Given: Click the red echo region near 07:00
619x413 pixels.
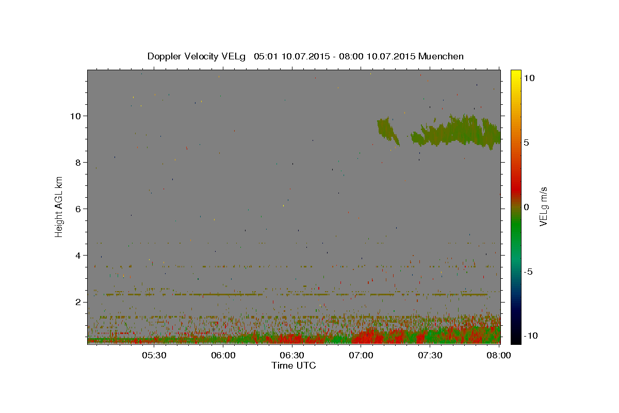Looking at the screenshot, I should [371, 336].
